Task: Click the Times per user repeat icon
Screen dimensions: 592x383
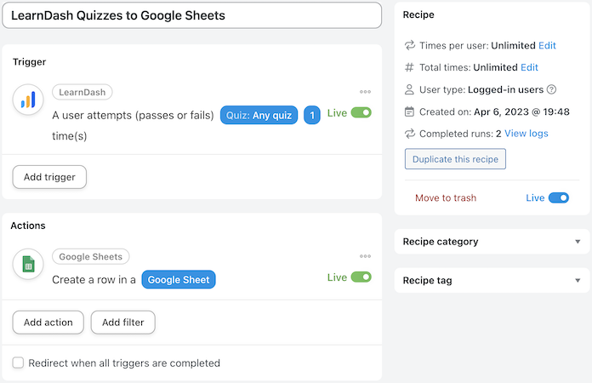Action: 410,45
